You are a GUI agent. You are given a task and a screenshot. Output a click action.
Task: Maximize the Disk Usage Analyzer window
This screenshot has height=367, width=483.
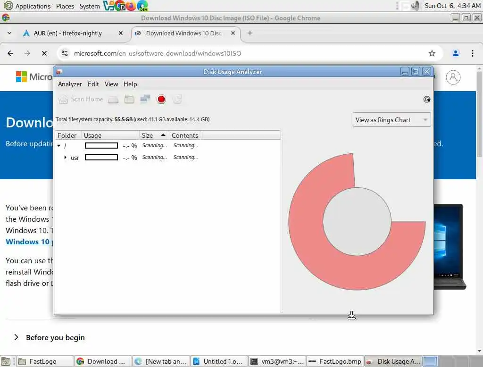[x=416, y=72]
